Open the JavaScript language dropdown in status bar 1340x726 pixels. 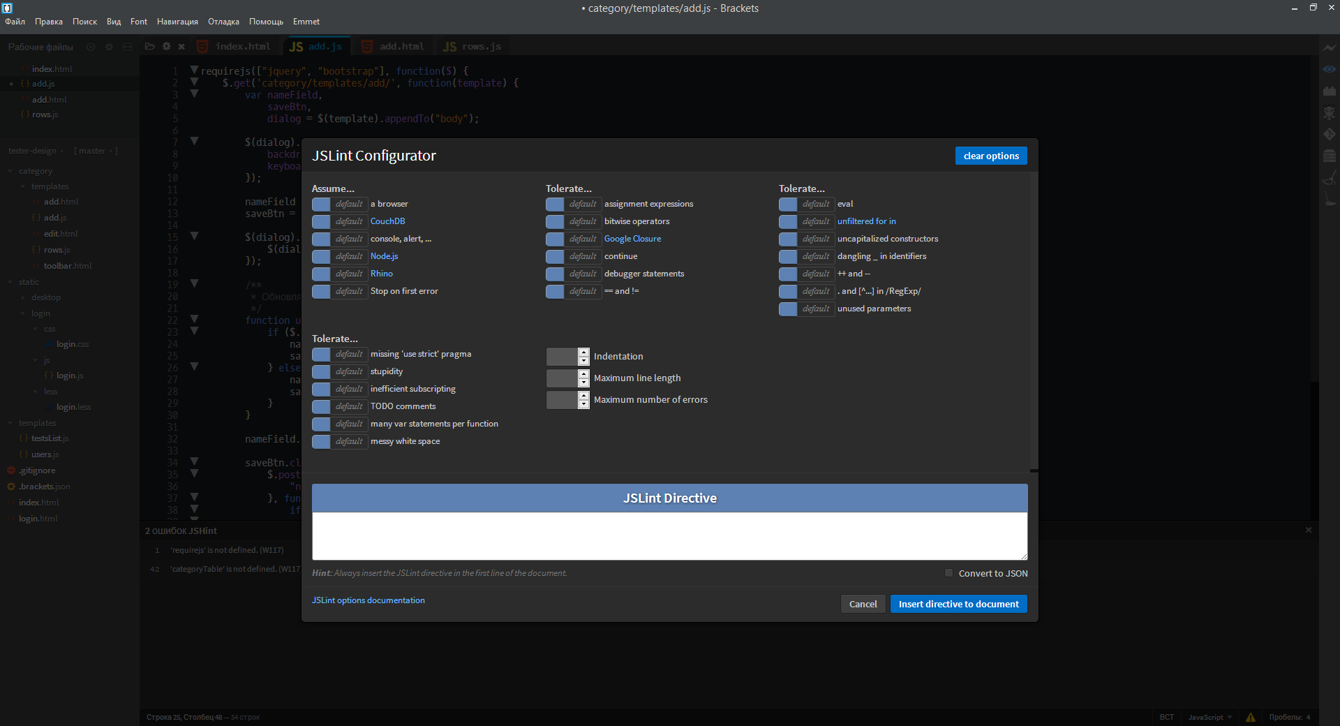tap(1210, 717)
